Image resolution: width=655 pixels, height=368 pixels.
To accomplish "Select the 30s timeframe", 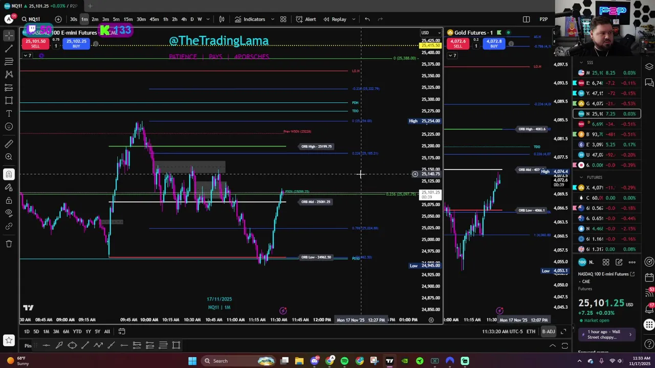I will 74,19.
